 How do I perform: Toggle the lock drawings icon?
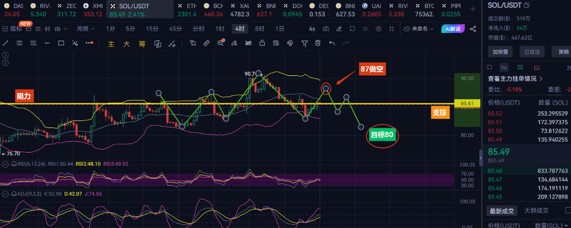[x=262, y=43]
